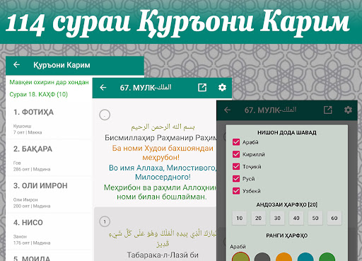The width and height of the screenshot is (362, 261).
Task: Set font size to 60
Action: [334, 218]
